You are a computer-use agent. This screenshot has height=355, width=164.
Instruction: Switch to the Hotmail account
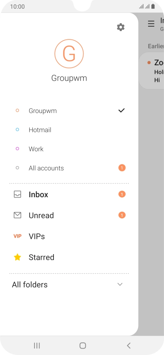pyautogui.click(x=69, y=130)
